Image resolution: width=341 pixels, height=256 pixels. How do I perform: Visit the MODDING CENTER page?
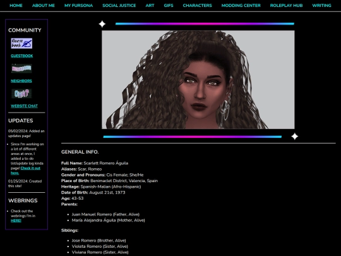[241, 6]
